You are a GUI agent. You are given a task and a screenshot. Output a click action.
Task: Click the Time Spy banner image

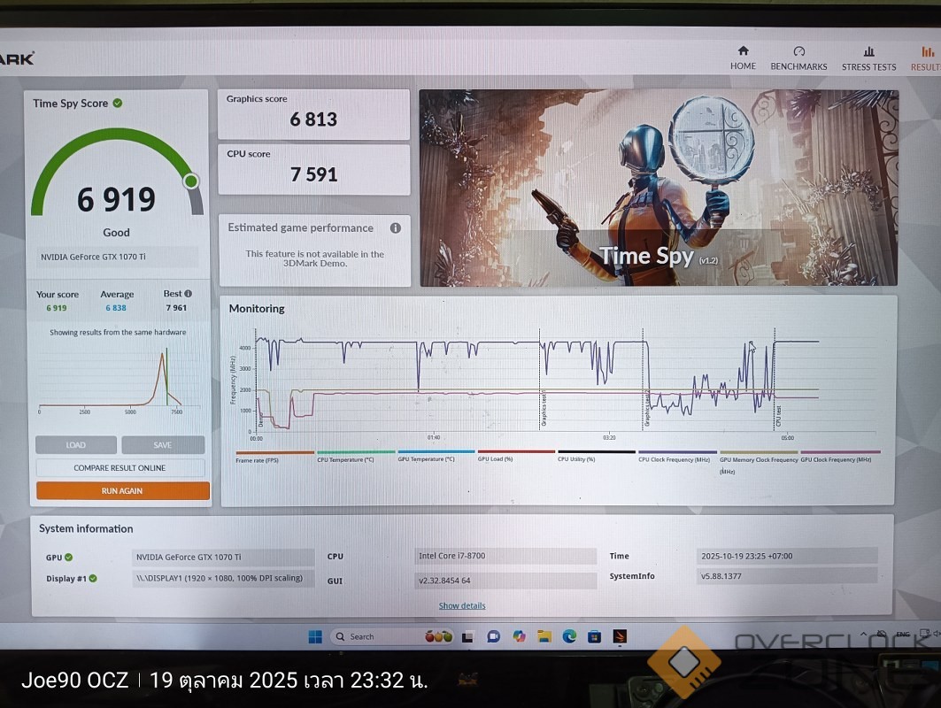pyautogui.click(x=659, y=188)
